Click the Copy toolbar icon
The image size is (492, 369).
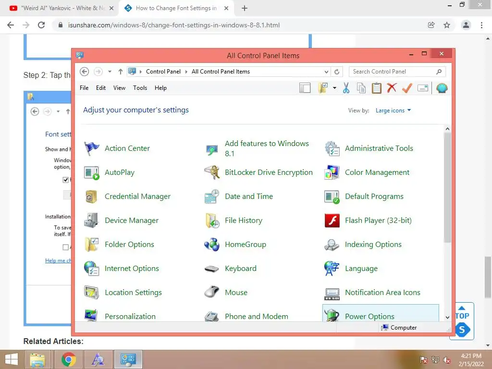click(361, 88)
